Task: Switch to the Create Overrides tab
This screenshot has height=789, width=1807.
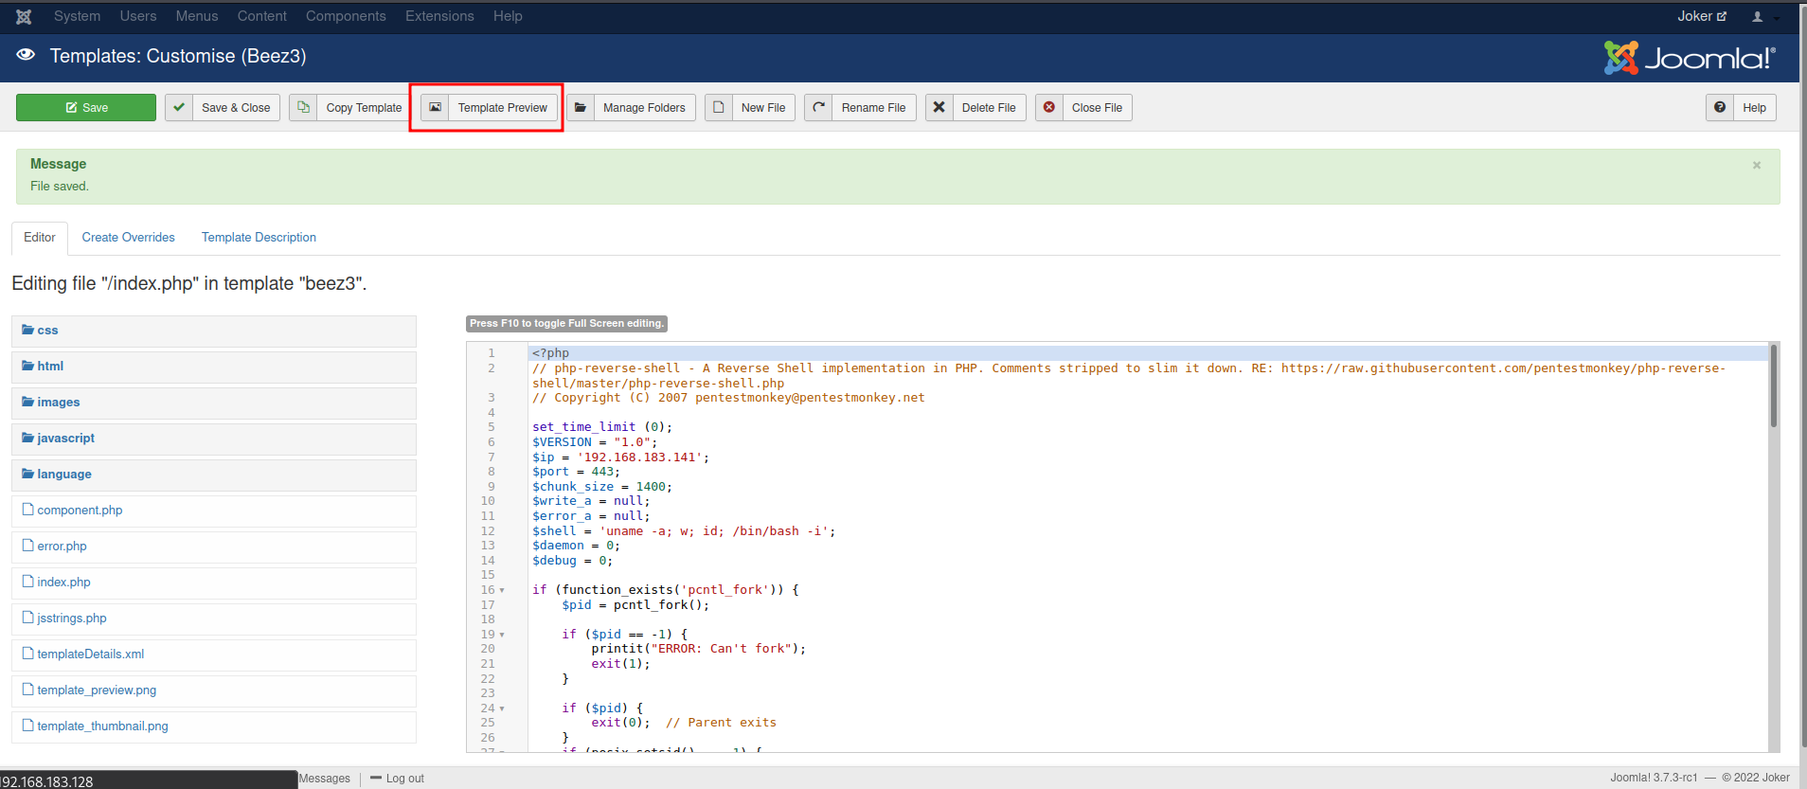Action: click(128, 237)
